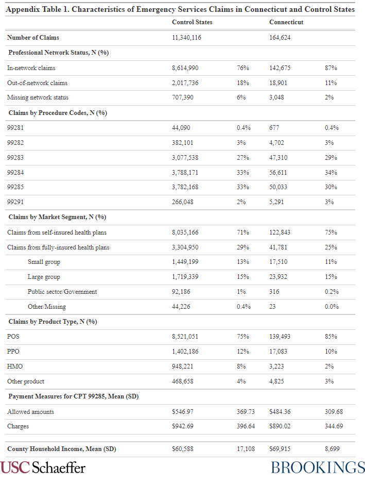Click the Public sector/Government row label
This screenshot has width=365, height=500.
pyautogui.click(x=62, y=292)
